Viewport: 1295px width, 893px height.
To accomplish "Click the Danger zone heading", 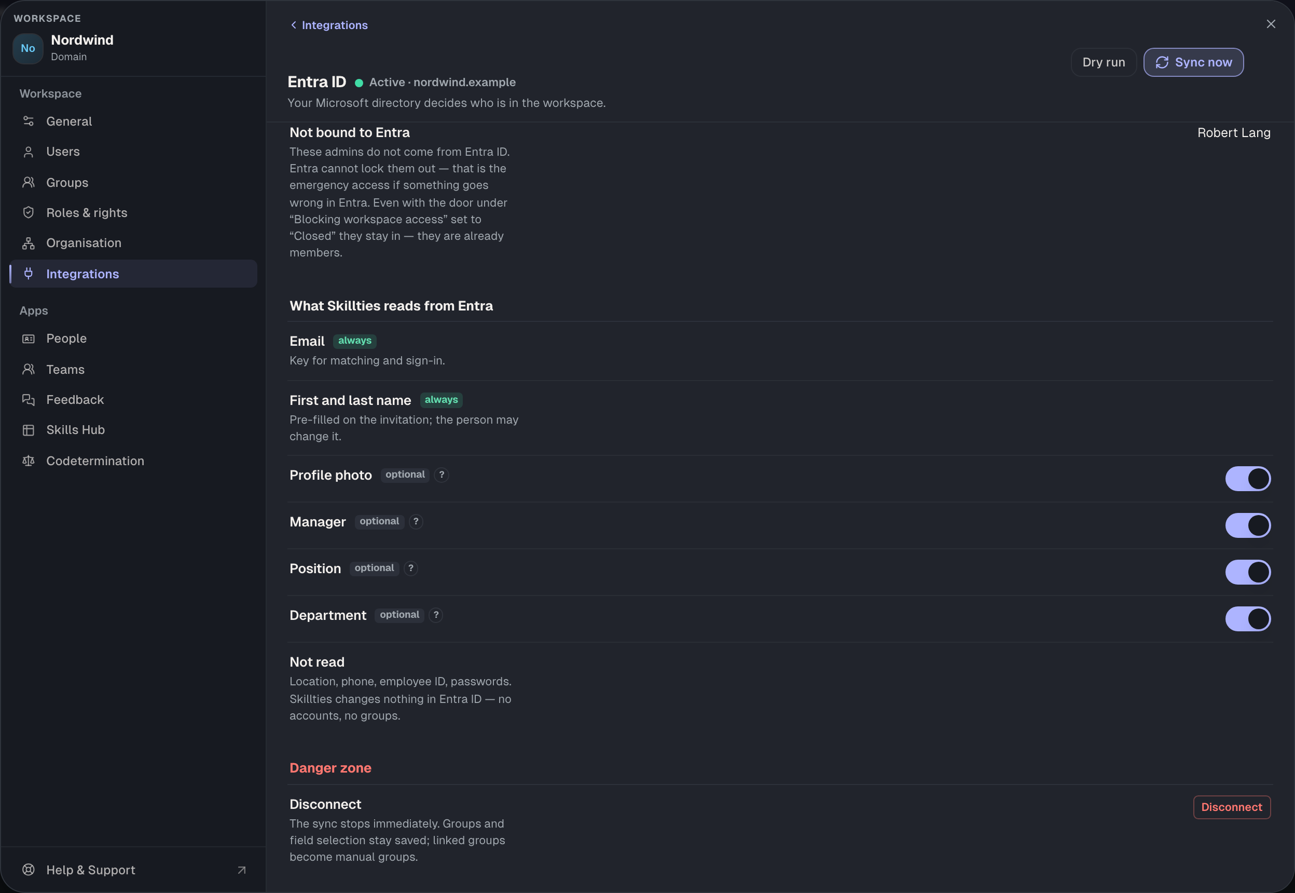I will click(330, 768).
